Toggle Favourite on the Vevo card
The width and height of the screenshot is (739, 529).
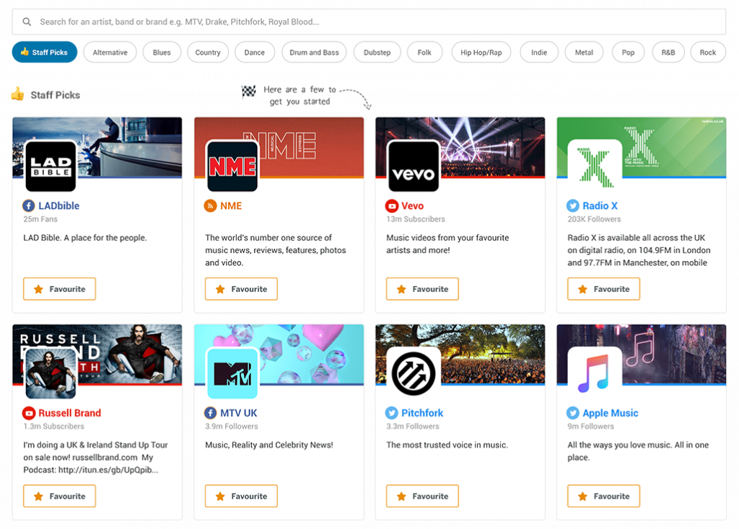pyautogui.click(x=422, y=289)
